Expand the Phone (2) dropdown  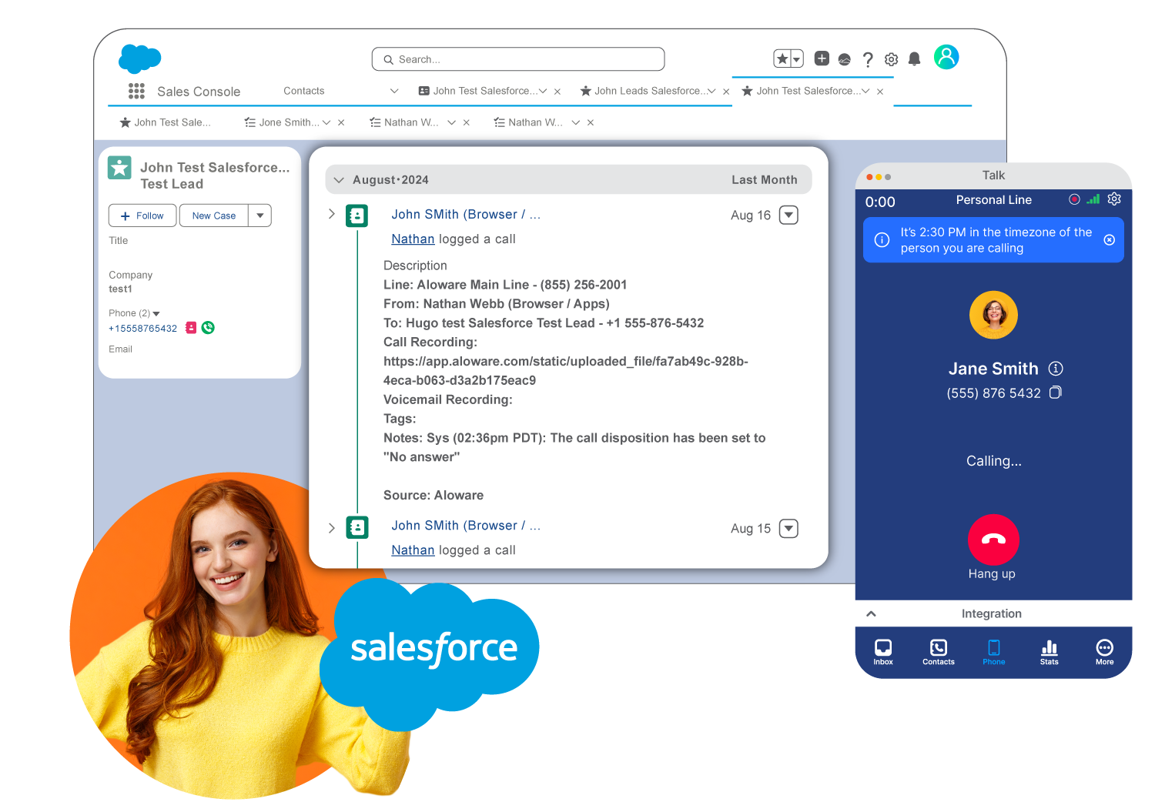tap(156, 313)
